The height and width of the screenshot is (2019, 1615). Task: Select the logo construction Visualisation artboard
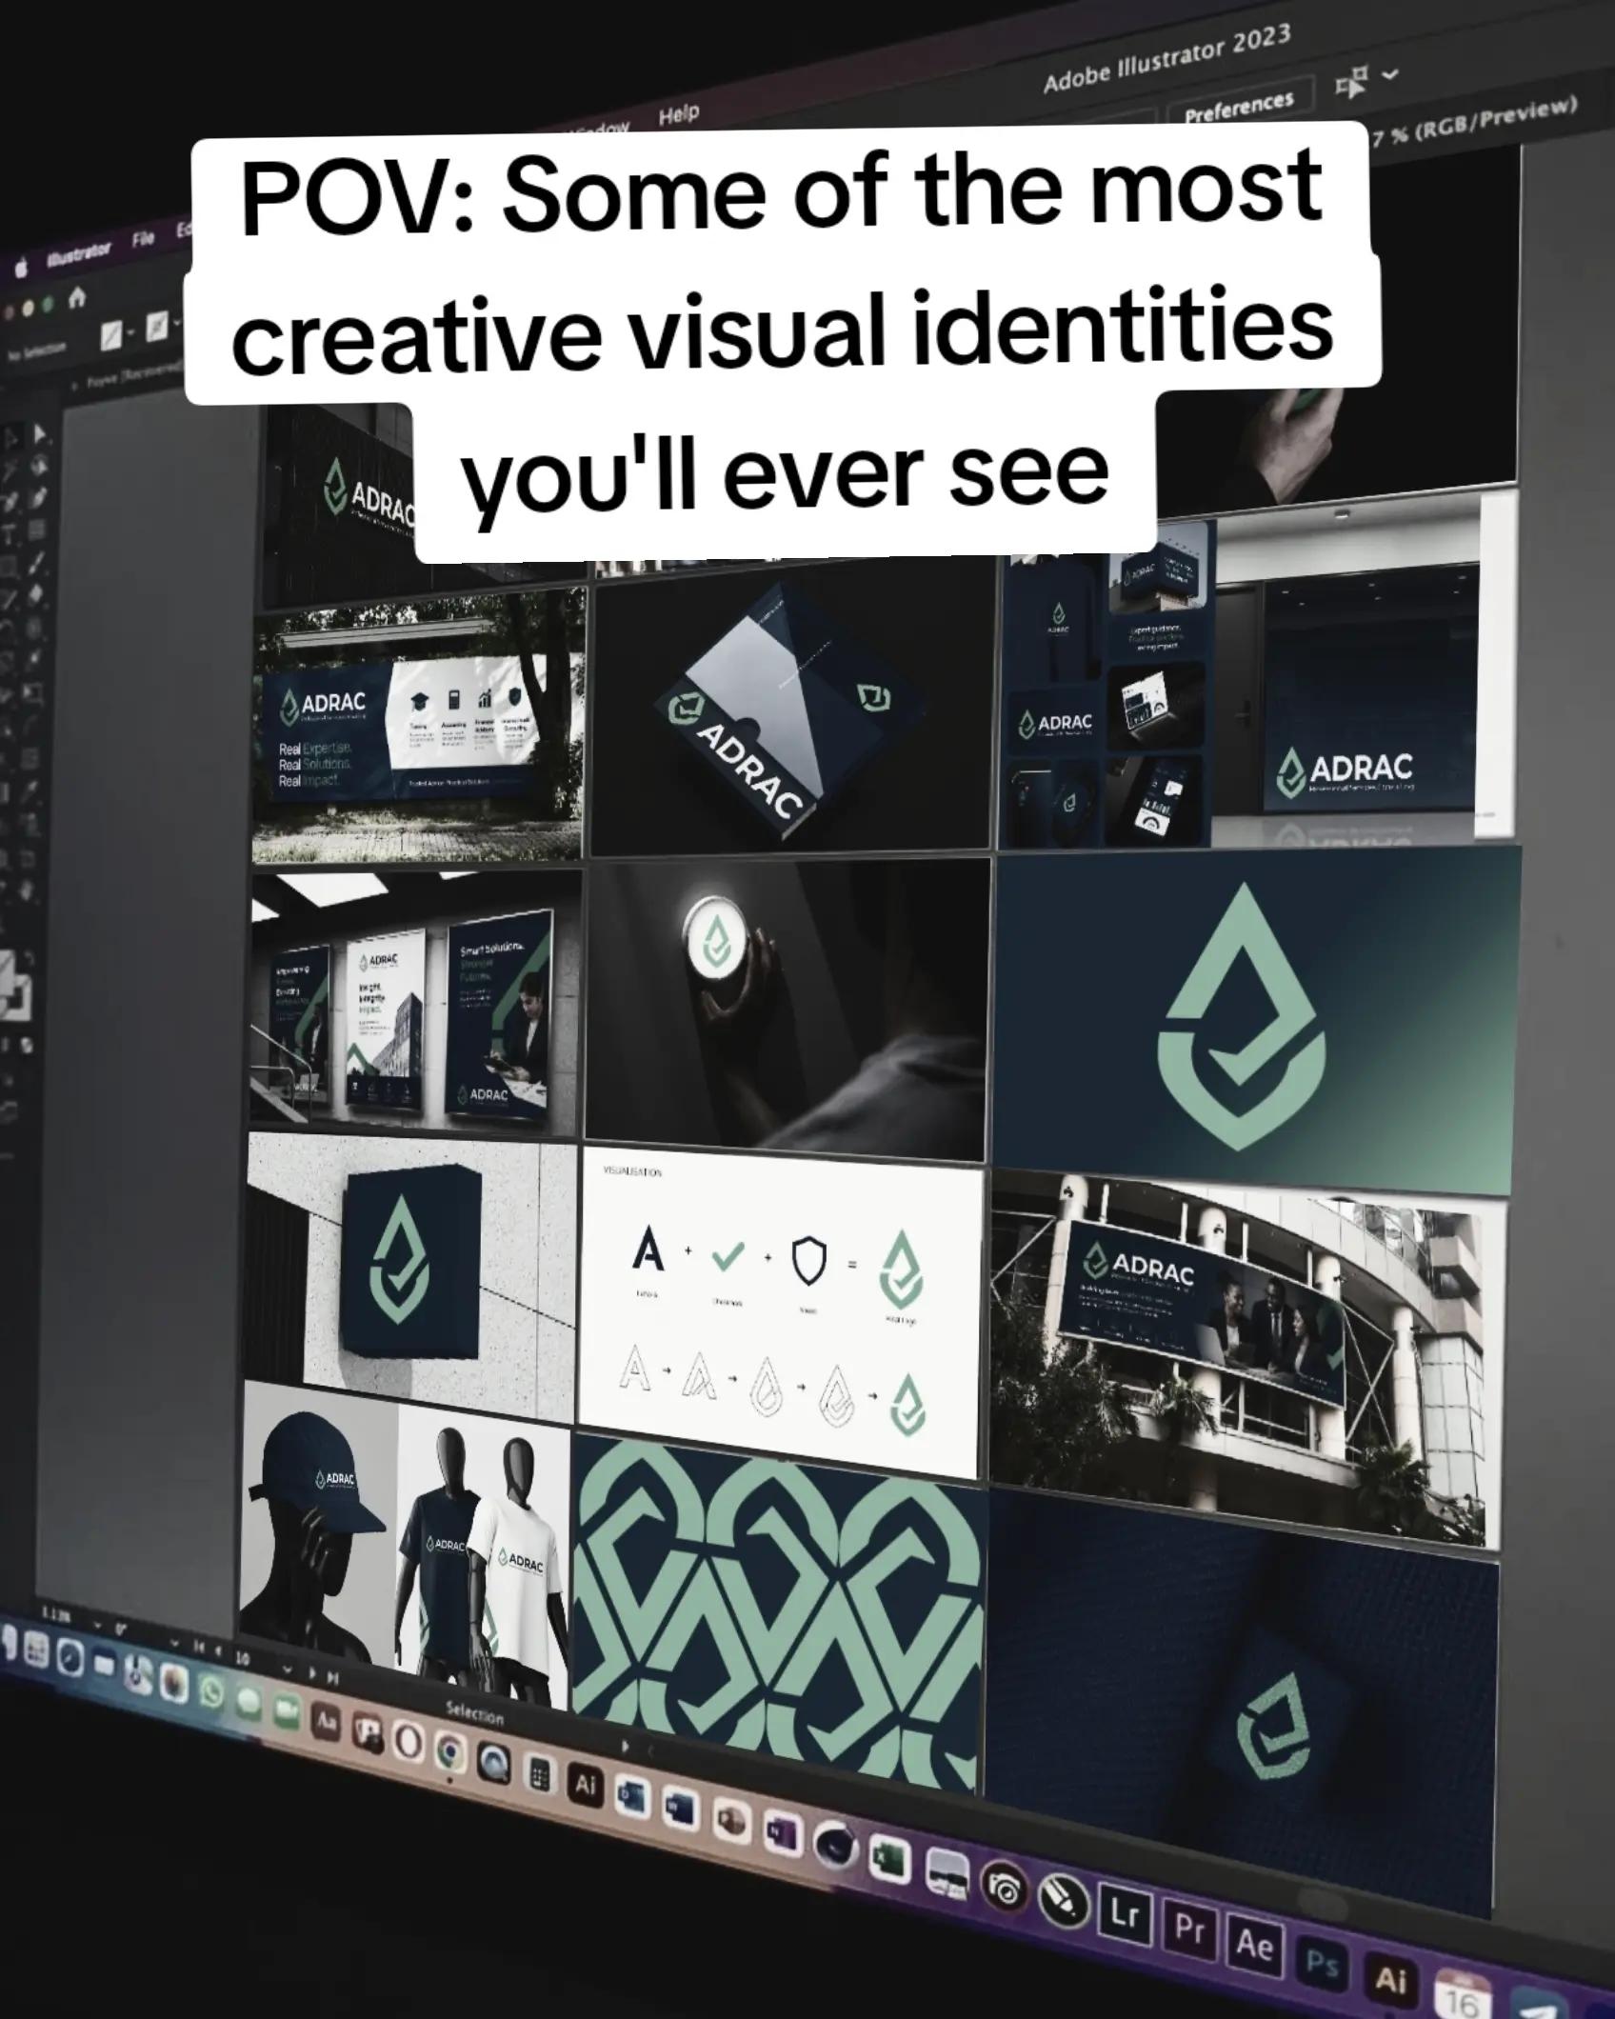[781, 1314]
